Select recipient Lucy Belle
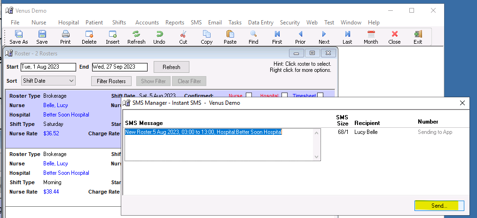 click(x=366, y=132)
